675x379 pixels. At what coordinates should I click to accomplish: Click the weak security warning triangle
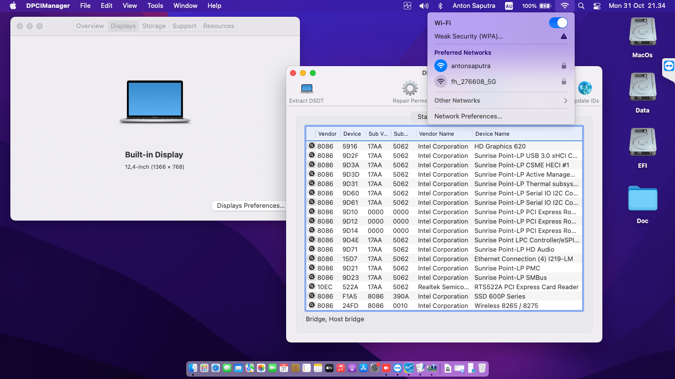click(564, 37)
